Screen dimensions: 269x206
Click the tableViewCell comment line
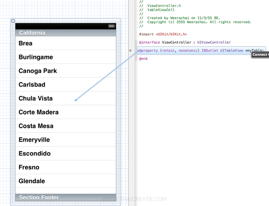[157, 10]
